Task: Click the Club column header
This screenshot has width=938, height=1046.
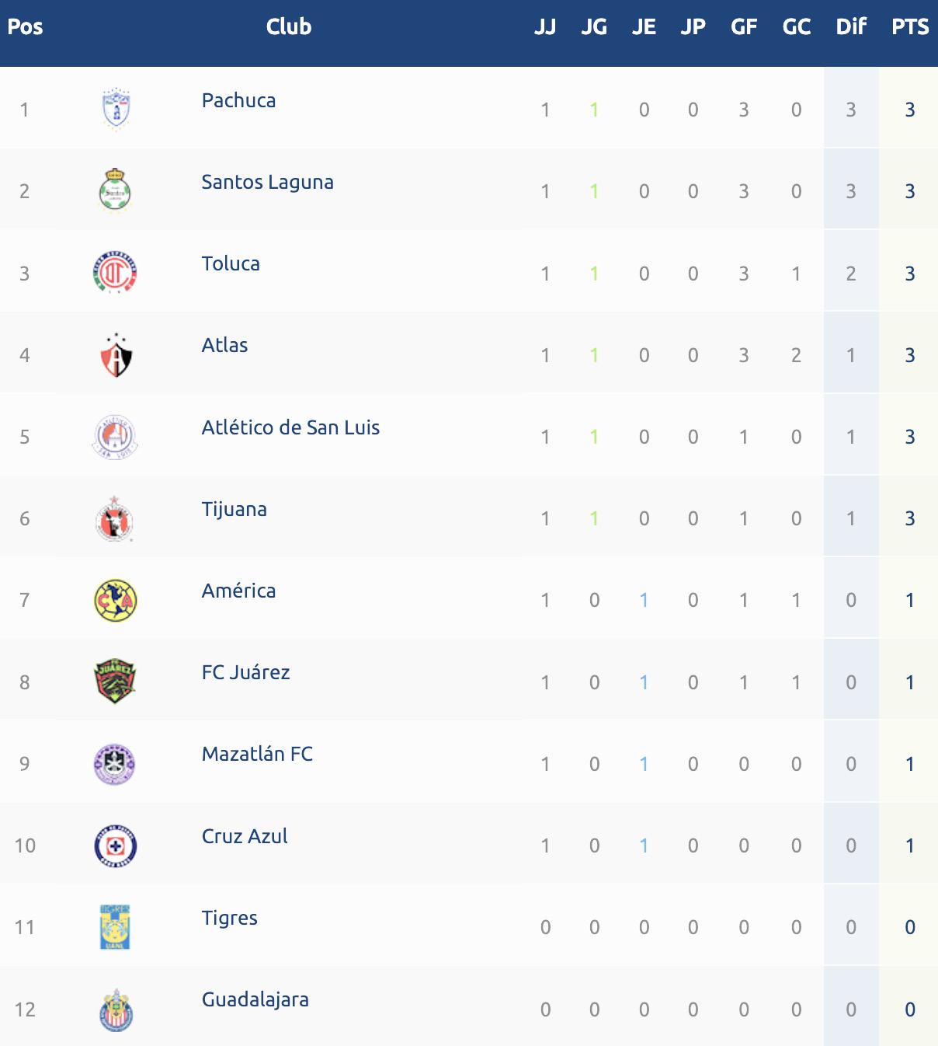Action: click(x=288, y=27)
